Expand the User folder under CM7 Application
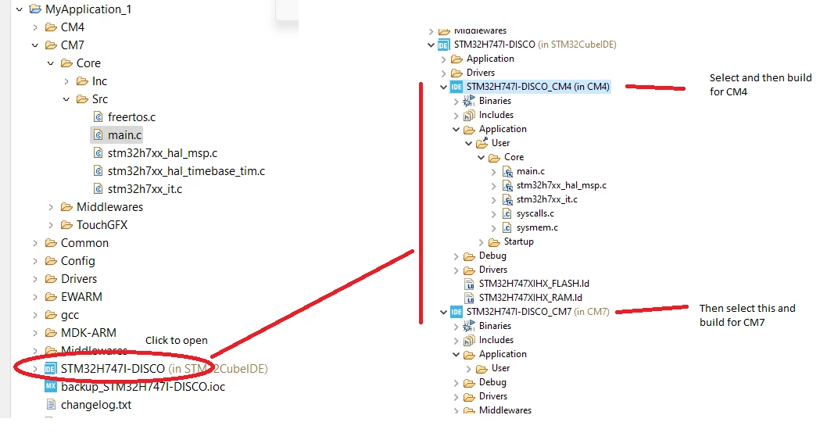This screenshot has width=827, height=440. coord(468,369)
